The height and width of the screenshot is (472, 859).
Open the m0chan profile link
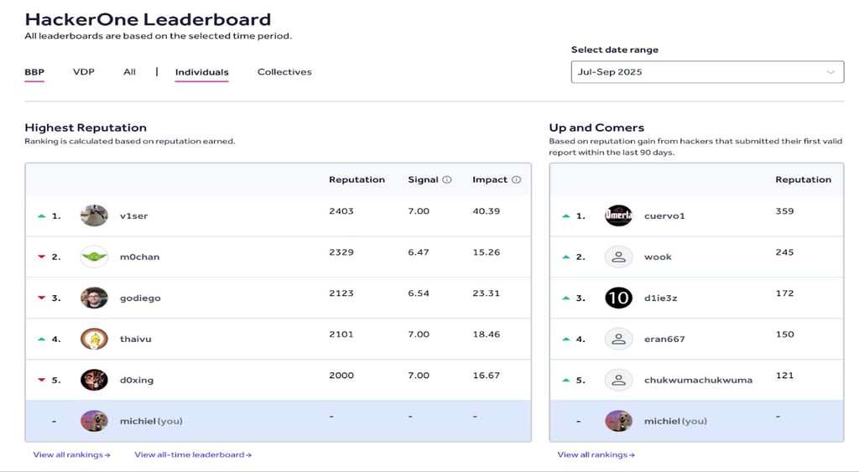coord(140,257)
